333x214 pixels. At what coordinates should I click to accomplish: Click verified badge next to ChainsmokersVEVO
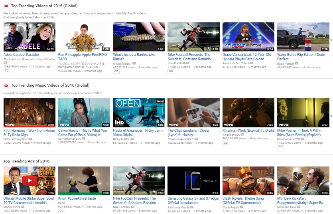coord(196,139)
